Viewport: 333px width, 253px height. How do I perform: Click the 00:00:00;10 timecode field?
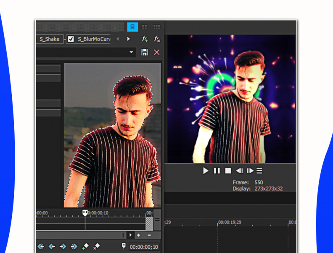144,247
